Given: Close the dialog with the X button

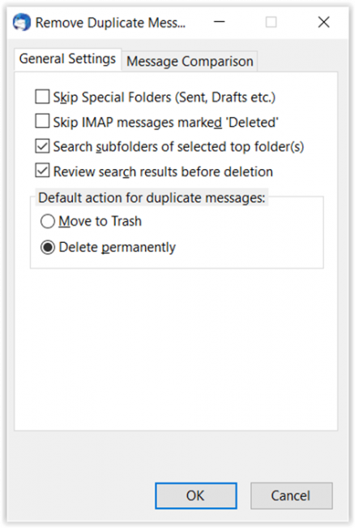Looking at the screenshot, I should [323, 22].
